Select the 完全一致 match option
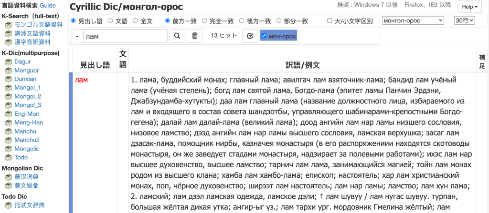This screenshot has width=489, height=213. [205, 21]
